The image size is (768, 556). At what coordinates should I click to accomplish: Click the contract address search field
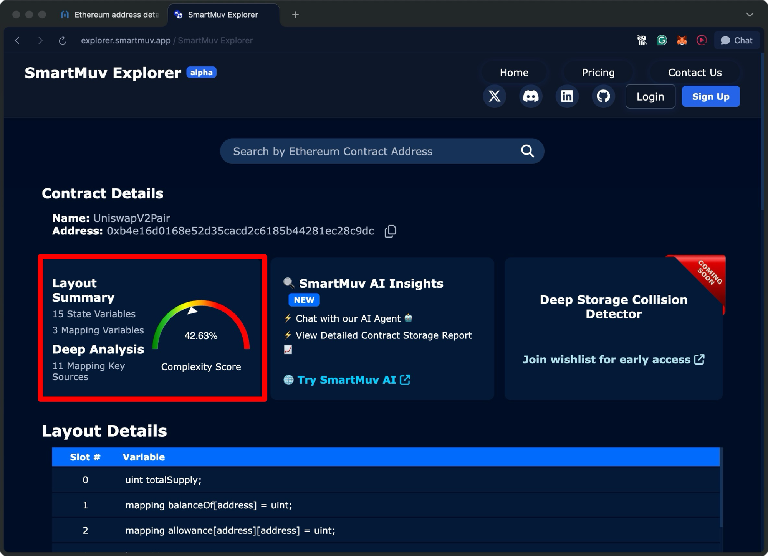[369, 151]
